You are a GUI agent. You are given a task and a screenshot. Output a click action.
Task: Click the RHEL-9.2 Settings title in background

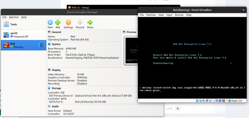80,7
